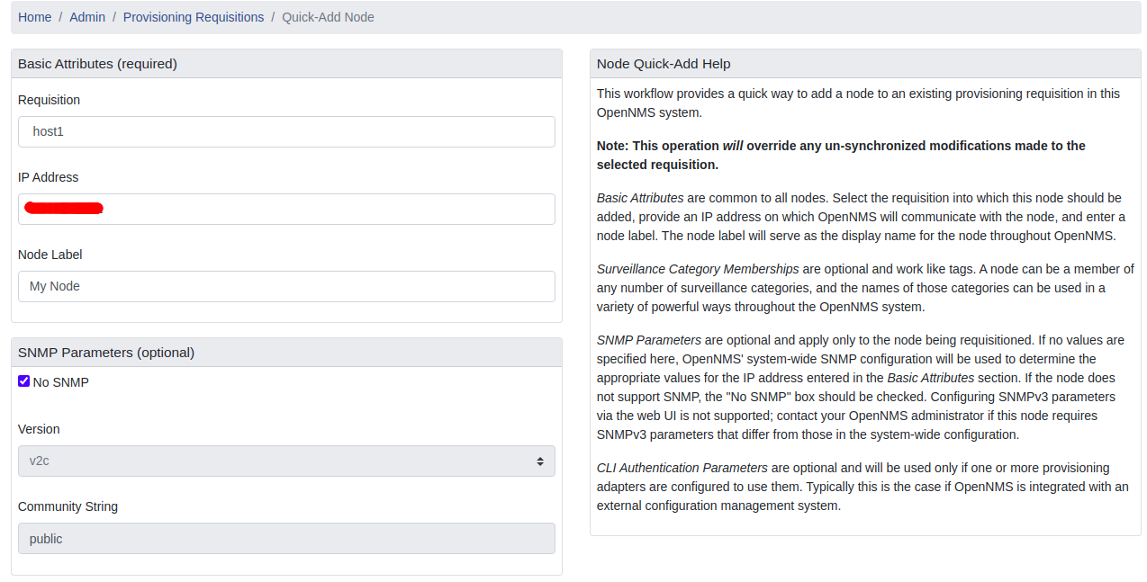Click the No SNMP checkbox label text
This screenshot has width=1147, height=582.
(x=61, y=382)
